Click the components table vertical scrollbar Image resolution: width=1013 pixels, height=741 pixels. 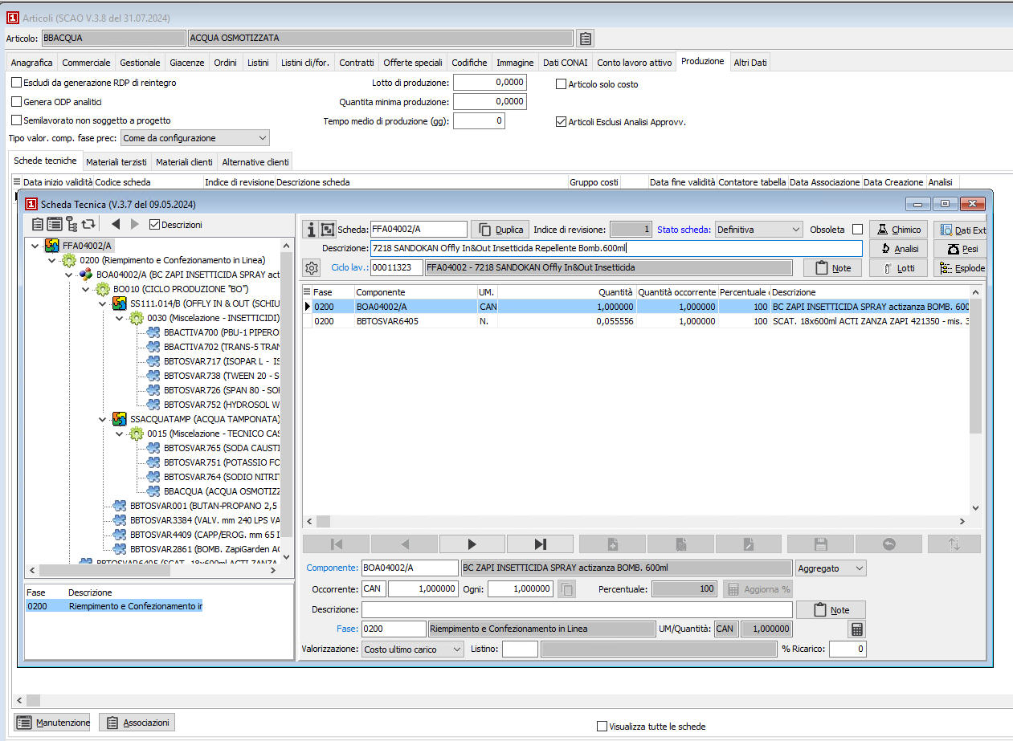coord(975,400)
